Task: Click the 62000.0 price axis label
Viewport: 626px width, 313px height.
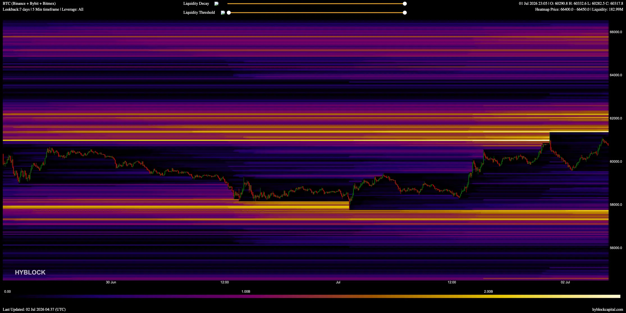Action: click(x=616, y=118)
